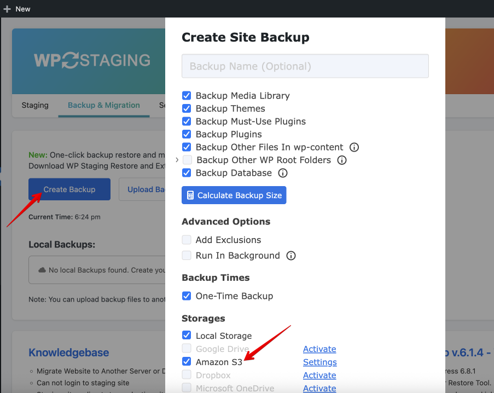Click the Microsoft OneDrive checkbox
This screenshot has height=393, width=494.
[x=187, y=388]
